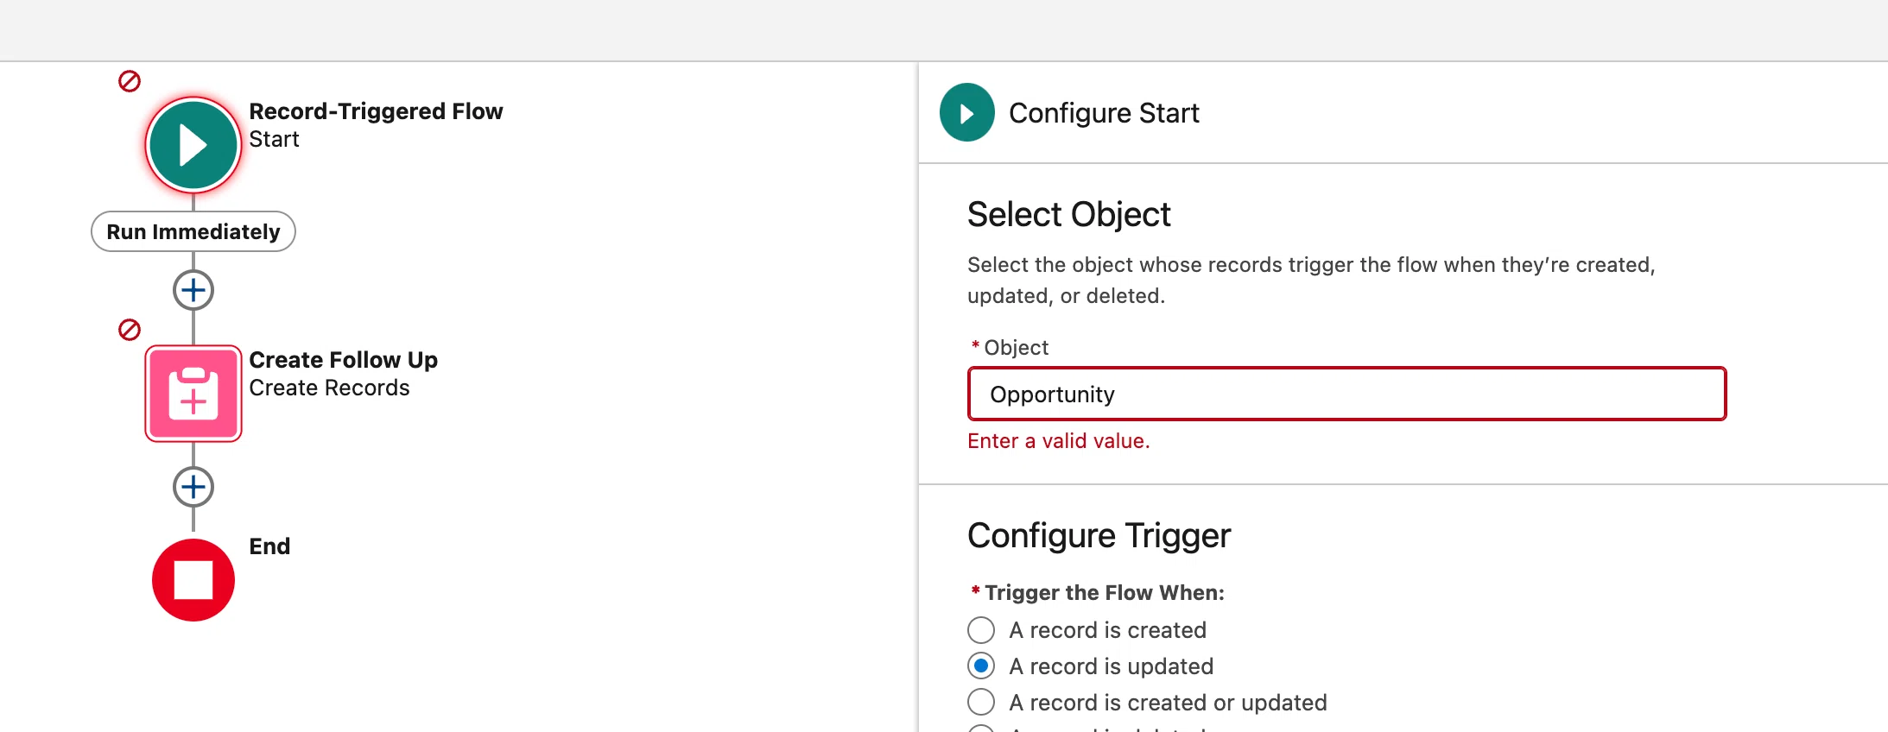The image size is (1888, 732).
Task: Click the Configure Start header play icon
Action: [967, 112]
